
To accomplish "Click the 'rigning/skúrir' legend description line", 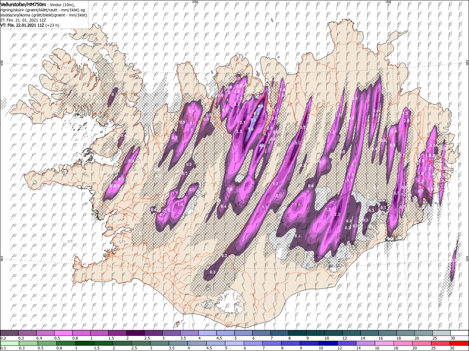I will 43,10.
